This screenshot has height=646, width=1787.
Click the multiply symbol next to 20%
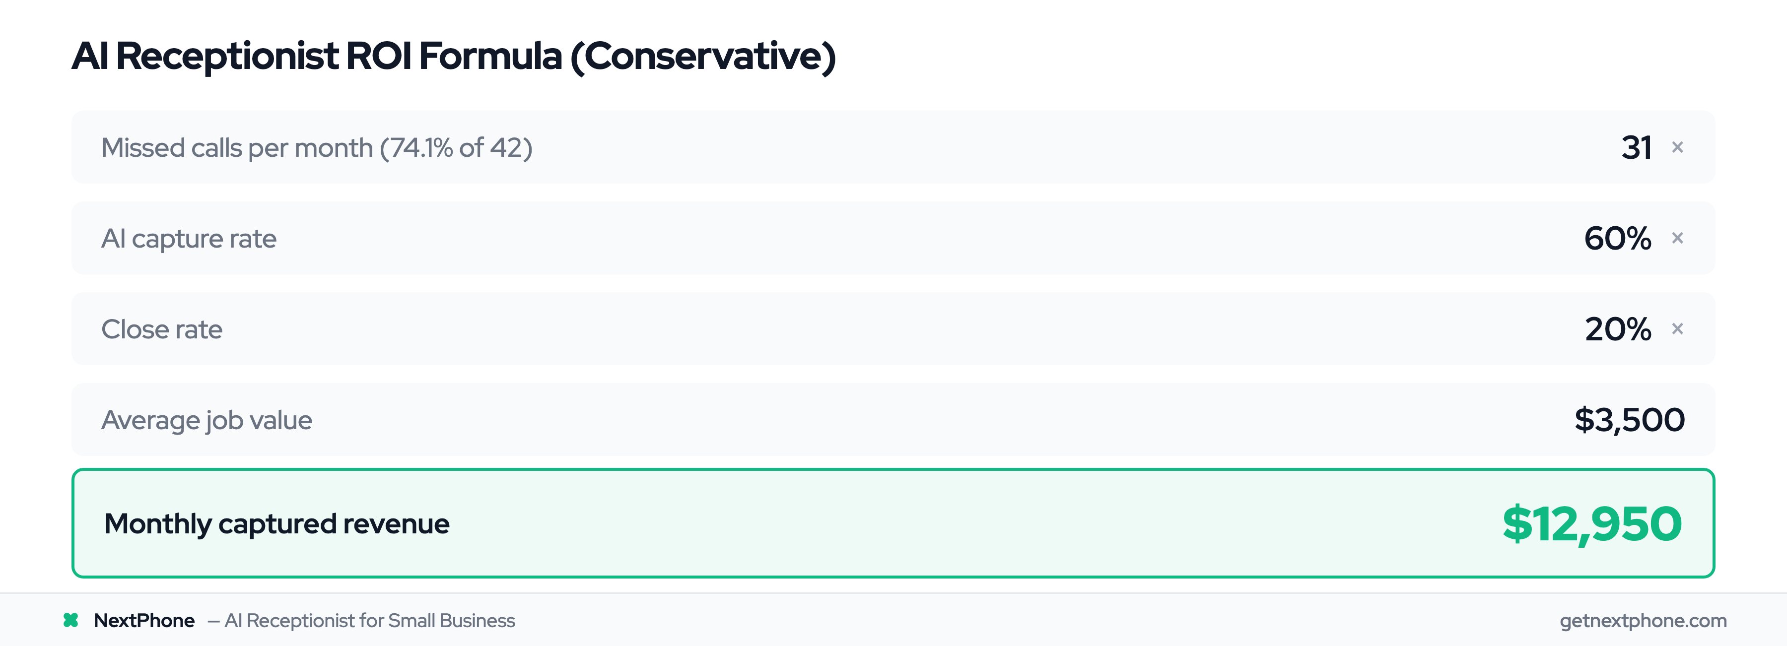[1677, 328]
